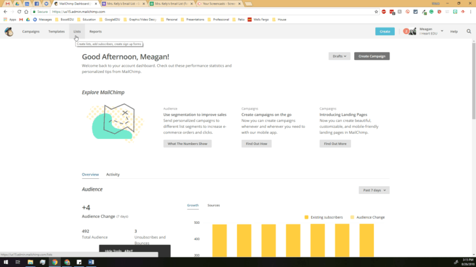The image size is (476, 267).
Task: Click the Find Out More button
Action: coord(335,144)
